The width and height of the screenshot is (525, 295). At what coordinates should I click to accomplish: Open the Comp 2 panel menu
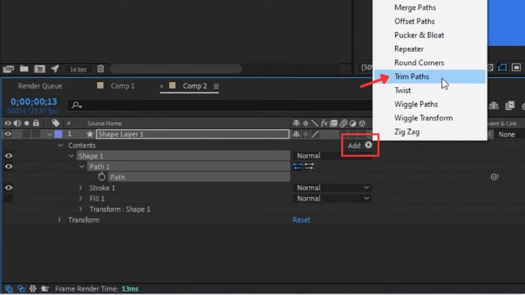[x=217, y=87]
